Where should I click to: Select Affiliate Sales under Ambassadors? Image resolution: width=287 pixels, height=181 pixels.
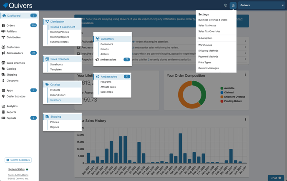108,87
